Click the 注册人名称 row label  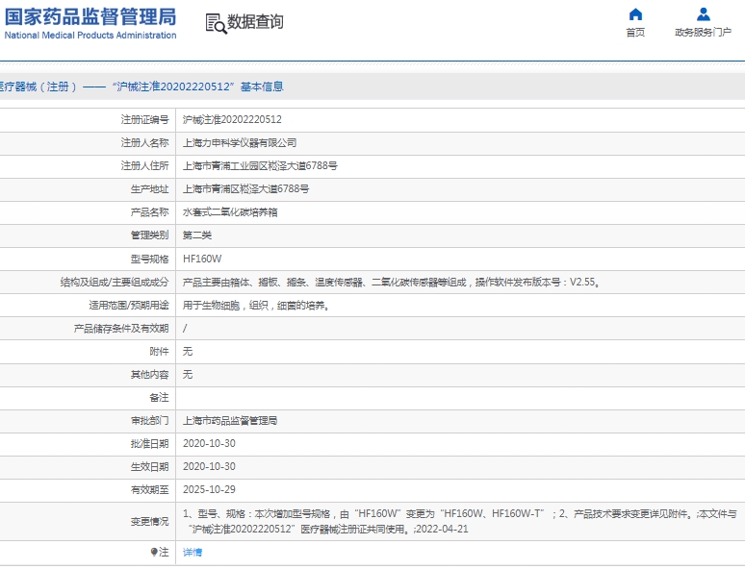click(x=145, y=143)
